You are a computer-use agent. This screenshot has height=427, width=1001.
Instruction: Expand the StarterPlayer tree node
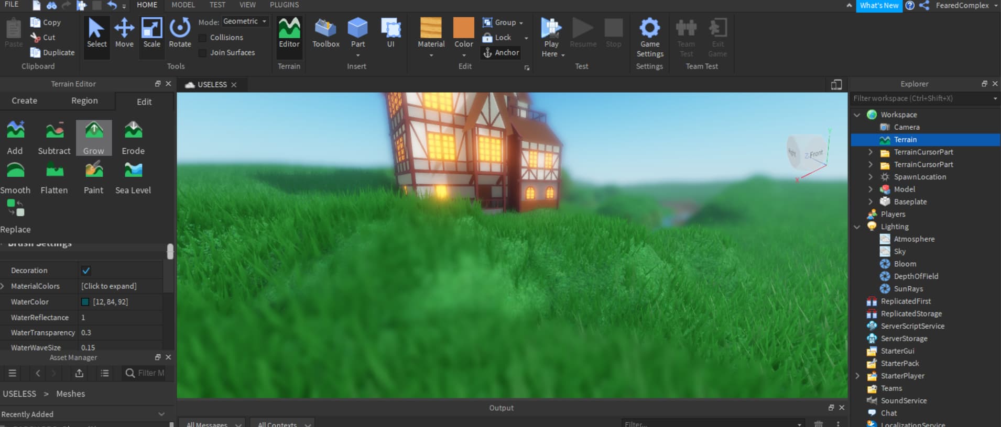pyautogui.click(x=857, y=376)
